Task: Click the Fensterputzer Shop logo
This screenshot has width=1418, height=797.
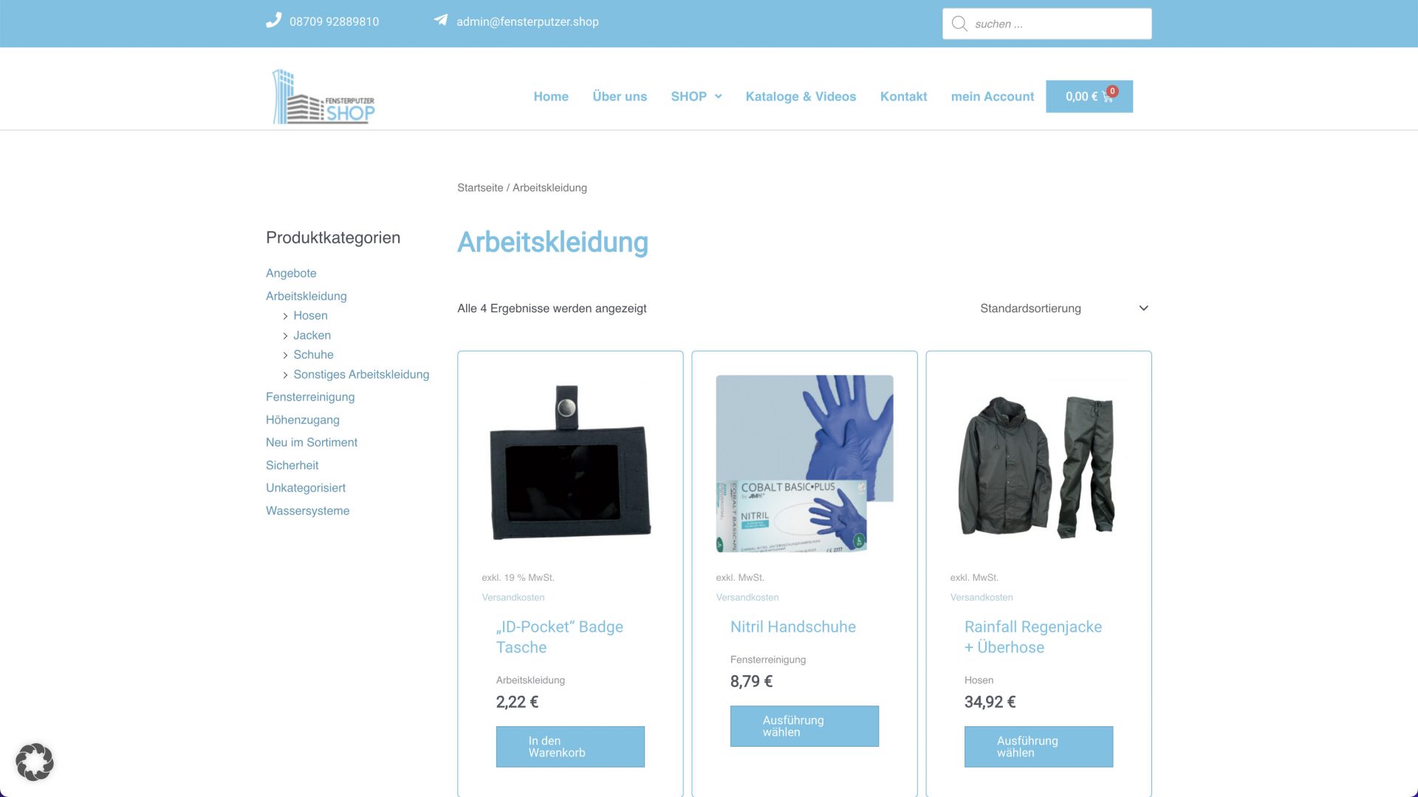Action: click(x=323, y=97)
